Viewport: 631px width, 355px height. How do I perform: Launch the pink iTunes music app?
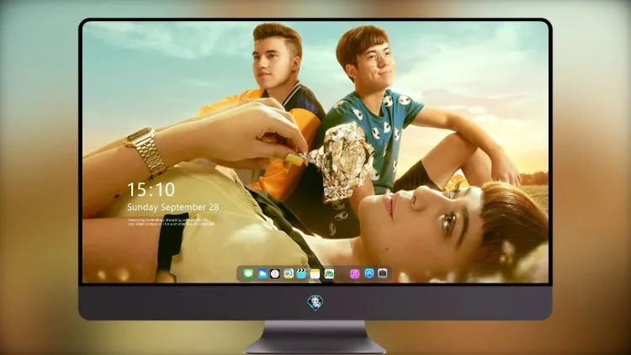pyautogui.click(x=354, y=274)
